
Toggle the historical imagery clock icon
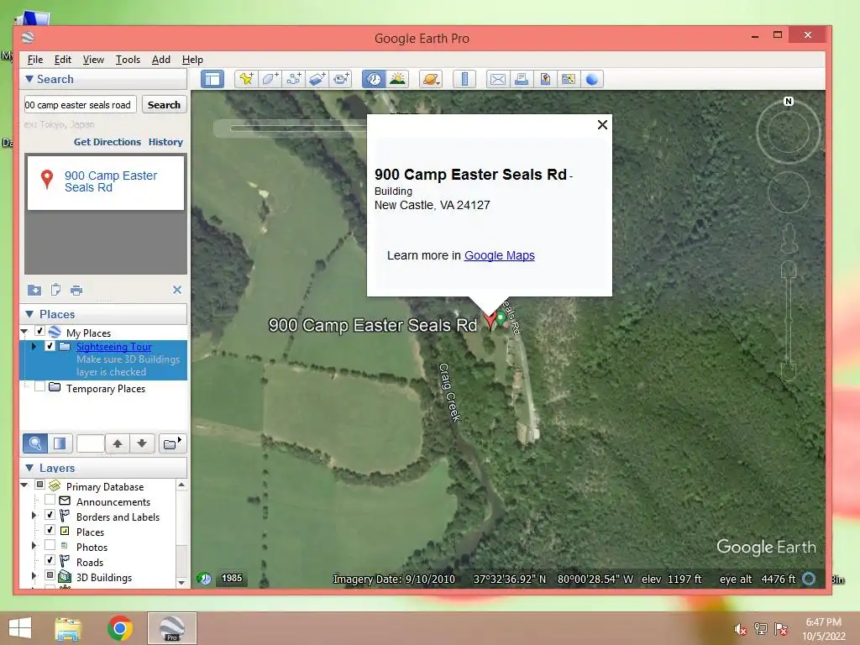(x=374, y=79)
